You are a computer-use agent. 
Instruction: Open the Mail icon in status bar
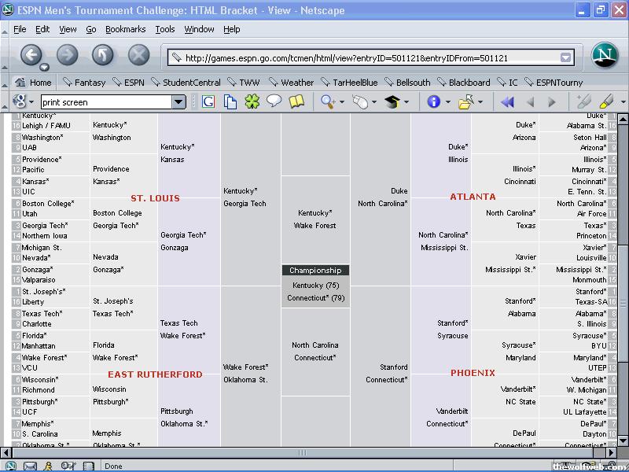30,466
